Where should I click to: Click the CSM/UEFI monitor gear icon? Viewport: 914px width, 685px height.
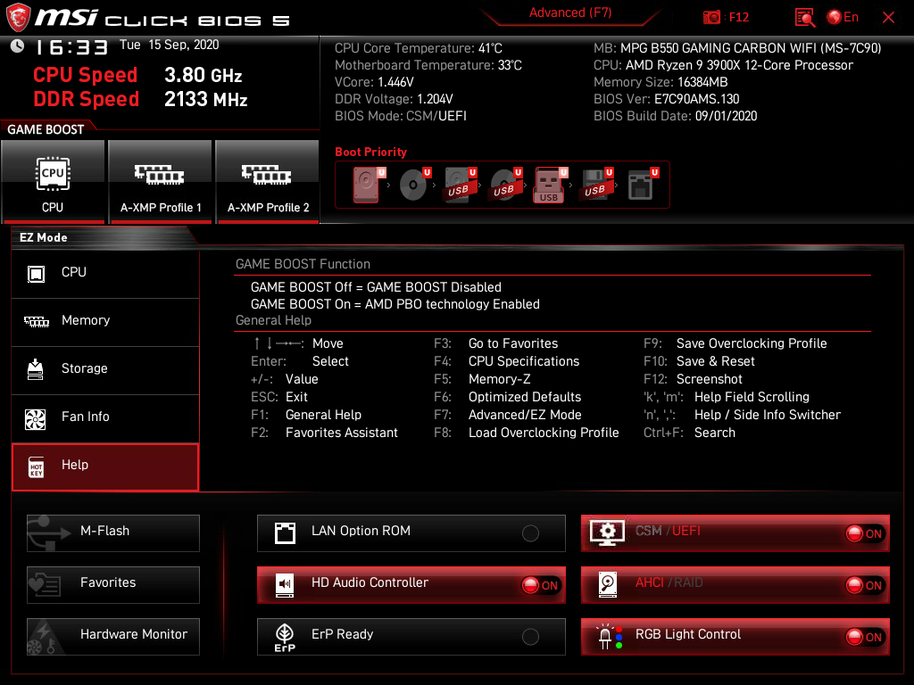click(607, 532)
